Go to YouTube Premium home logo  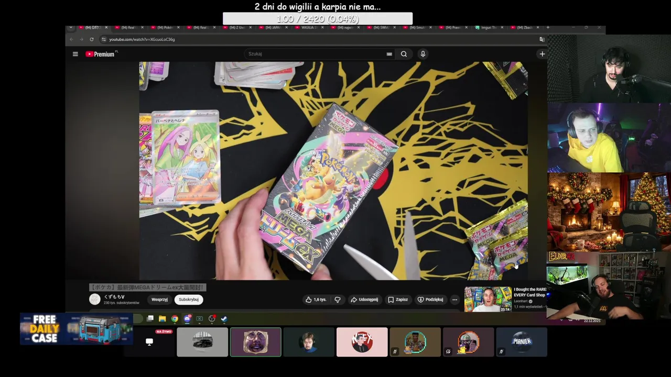tap(101, 54)
